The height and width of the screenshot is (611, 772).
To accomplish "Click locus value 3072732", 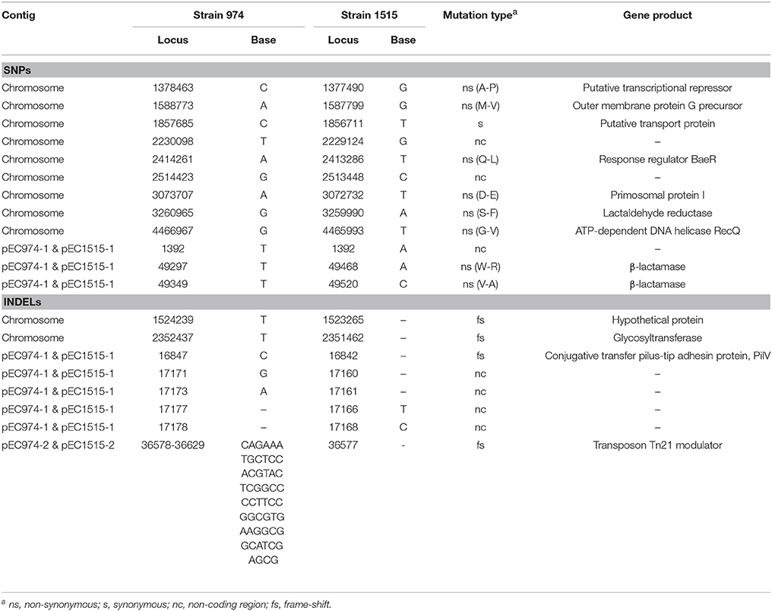I will [343, 195].
